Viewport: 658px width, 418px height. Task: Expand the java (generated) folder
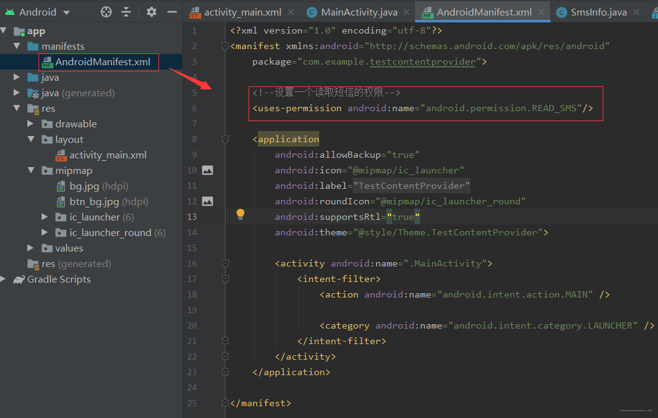click(17, 93)
